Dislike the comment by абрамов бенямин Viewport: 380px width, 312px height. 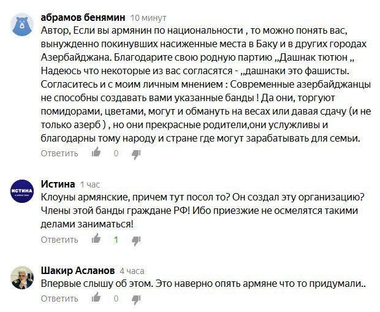136,153
